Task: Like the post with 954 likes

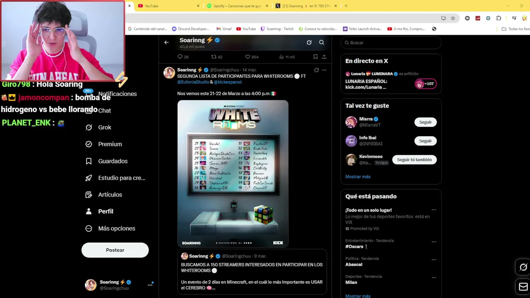Action: 252,57
